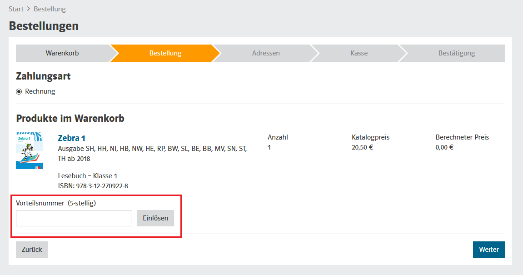The height and width of the screenshot is (275, 523).
Task: Click the Berechneter Preis value 0,00 €
Action: 444,147
